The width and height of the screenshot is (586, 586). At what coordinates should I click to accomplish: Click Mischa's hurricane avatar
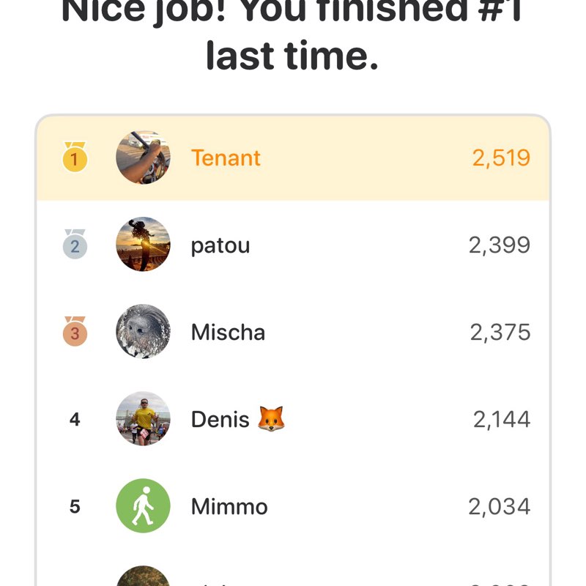143,332
